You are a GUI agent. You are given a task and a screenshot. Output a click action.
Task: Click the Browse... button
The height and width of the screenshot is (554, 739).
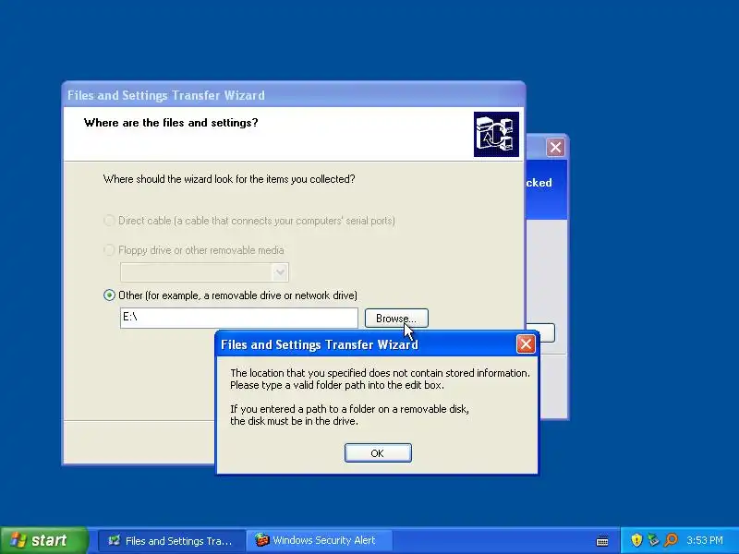tap(396, 318)
